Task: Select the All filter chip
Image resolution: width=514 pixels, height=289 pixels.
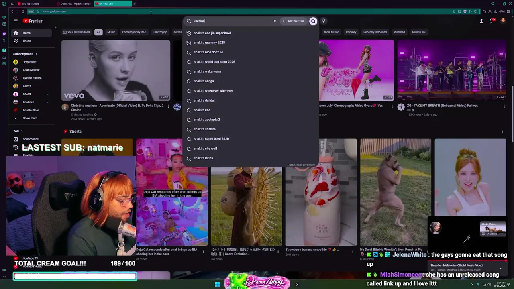Action: [98, 32]
